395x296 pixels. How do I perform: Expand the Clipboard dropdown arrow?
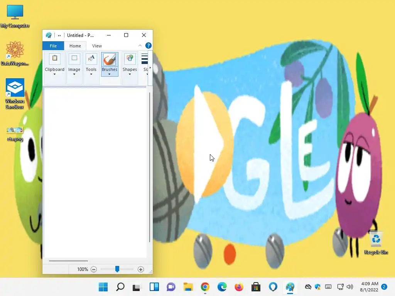[54, 74]
